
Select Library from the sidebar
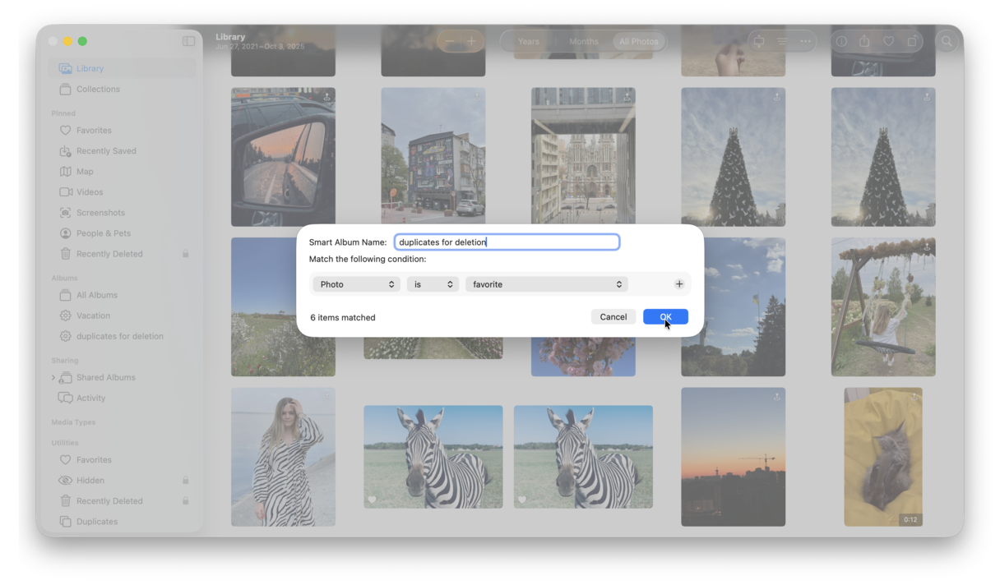90,68
